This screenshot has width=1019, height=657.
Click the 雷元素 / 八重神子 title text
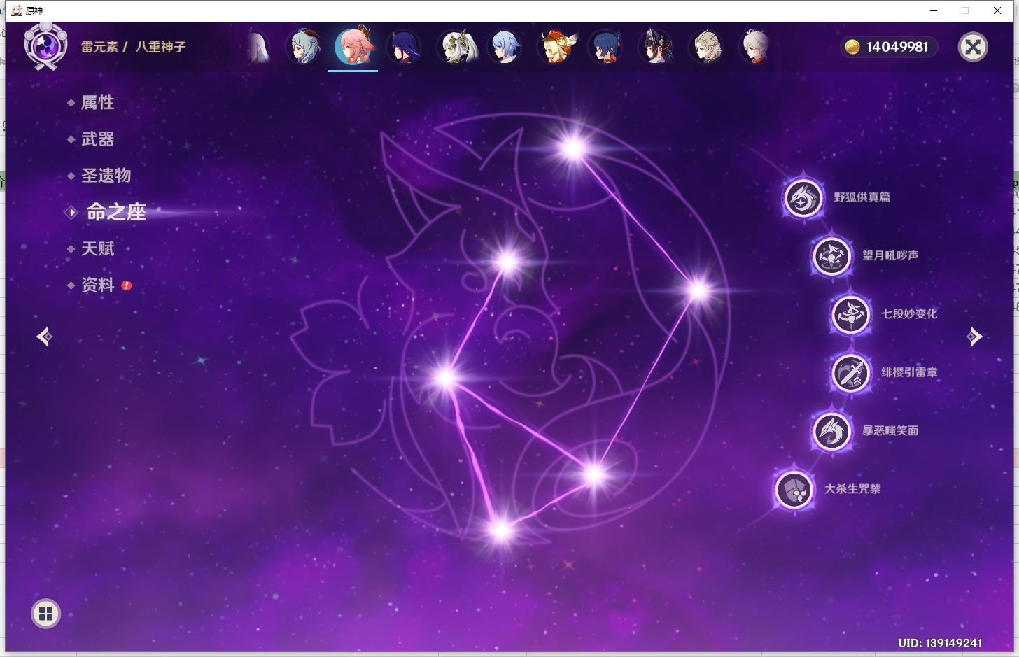134,47
